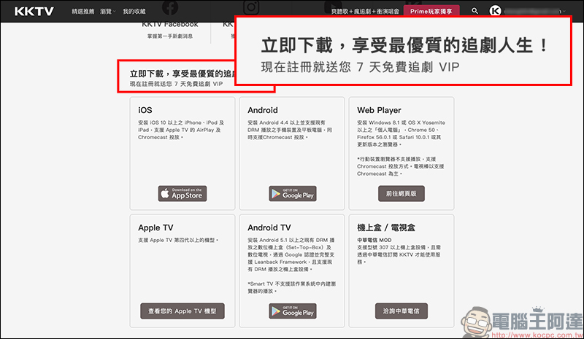This screenshot has height=339, width=584.
Task: Click Prime玩家獨享 button
Action: 431,11
